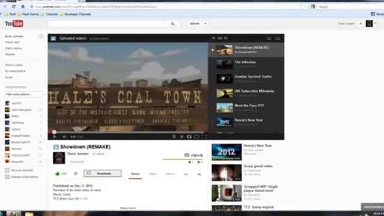Select The Infection in the playlist
The height and width of the screenshot is (216, 384).
coord(246,64)
